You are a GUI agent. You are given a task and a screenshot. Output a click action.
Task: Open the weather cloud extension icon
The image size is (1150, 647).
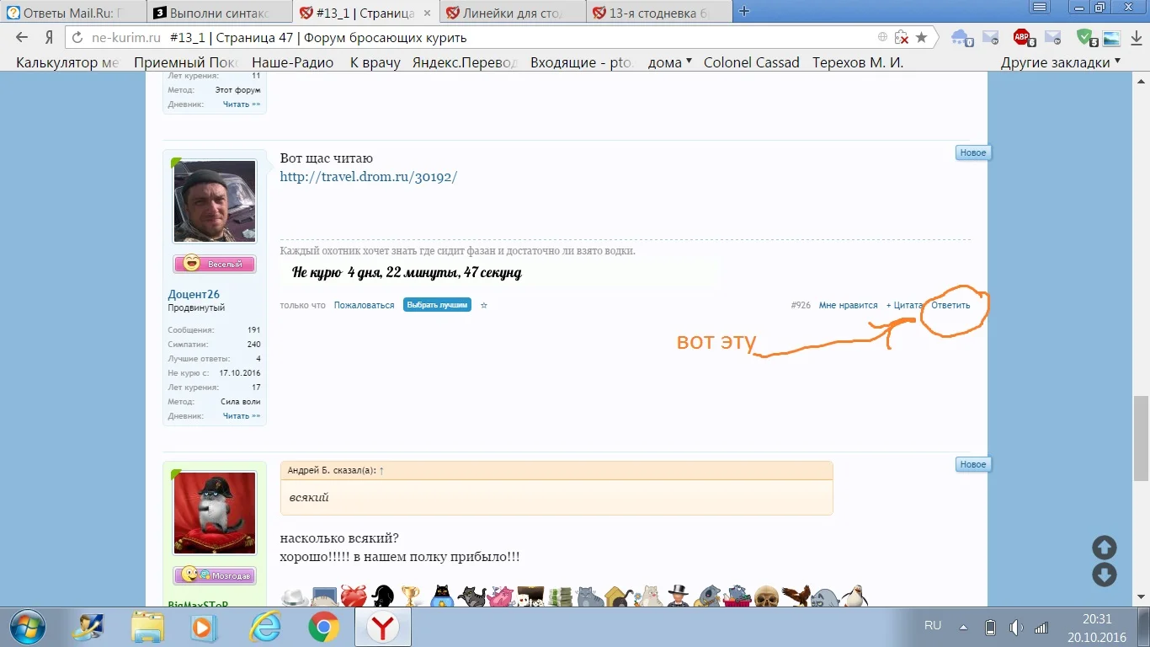(960, 36)
